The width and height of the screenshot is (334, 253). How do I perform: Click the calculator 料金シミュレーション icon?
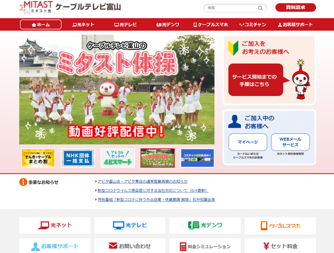183,246
